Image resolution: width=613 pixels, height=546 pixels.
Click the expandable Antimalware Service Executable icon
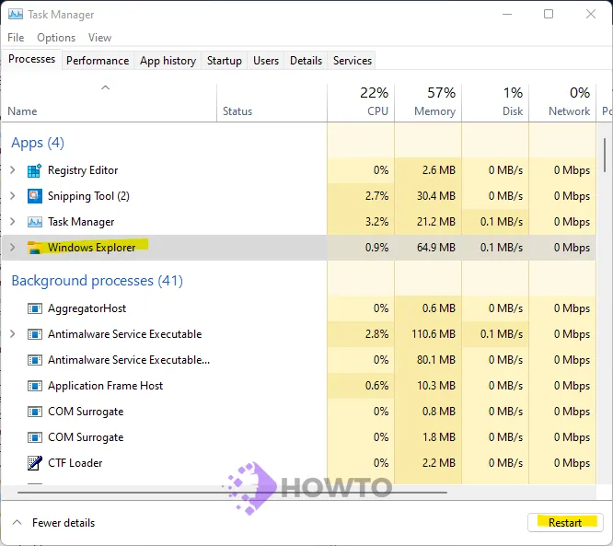click(x=34, y=334)
